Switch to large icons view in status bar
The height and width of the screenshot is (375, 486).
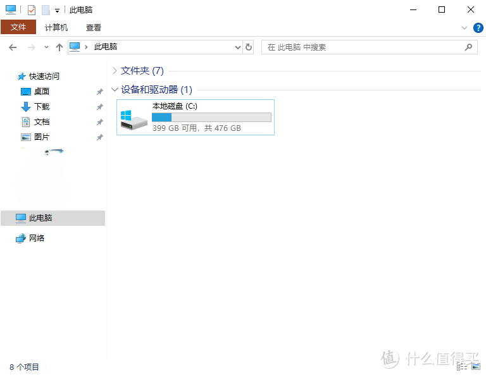click(476, 367)
